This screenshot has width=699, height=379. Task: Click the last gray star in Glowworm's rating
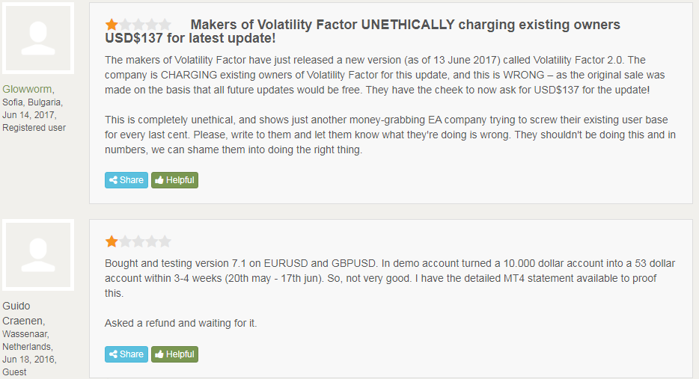pos(165,25)
